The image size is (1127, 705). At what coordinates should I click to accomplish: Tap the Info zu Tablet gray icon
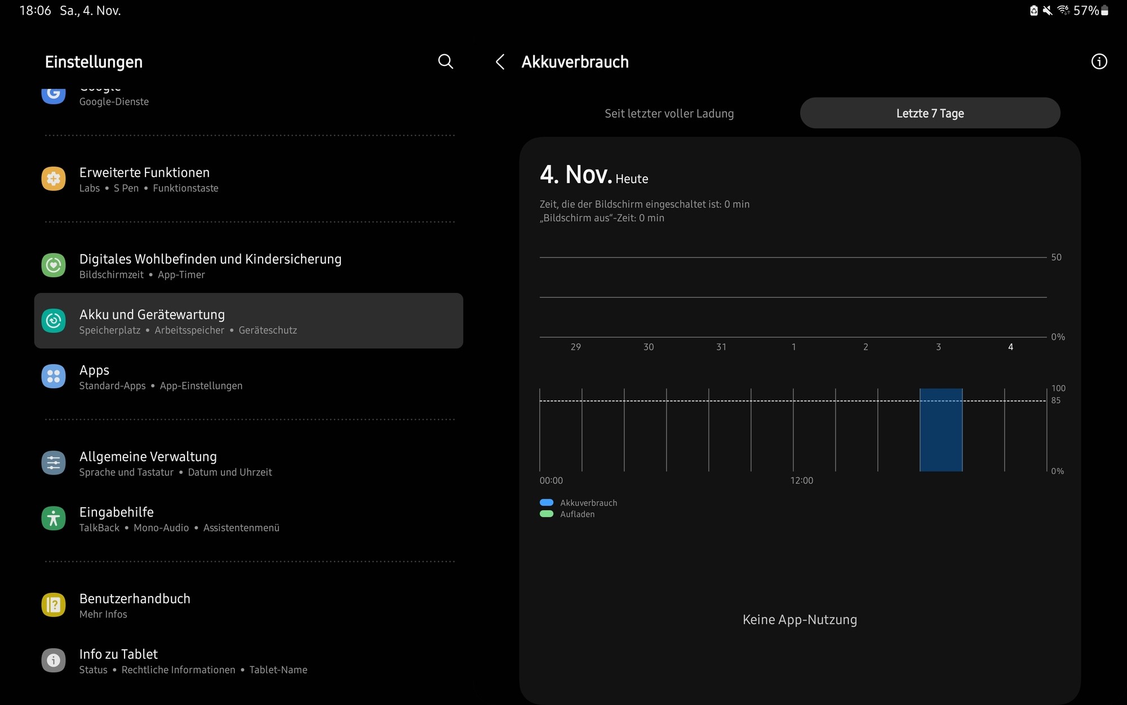click(x=54, y=660)
